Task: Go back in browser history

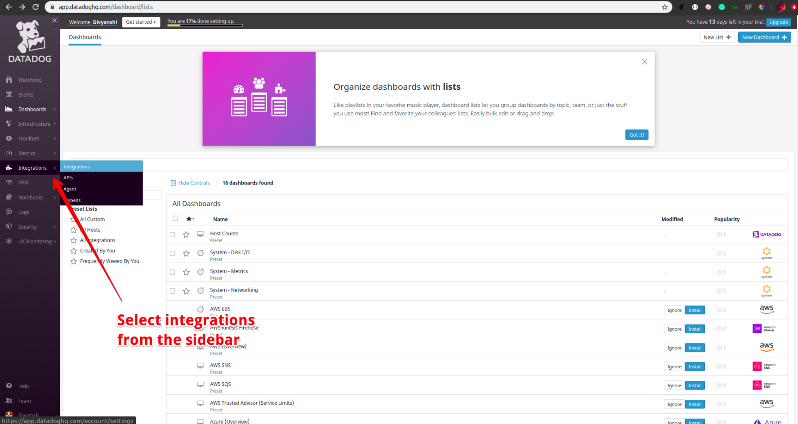Action: tap(9, 7)
